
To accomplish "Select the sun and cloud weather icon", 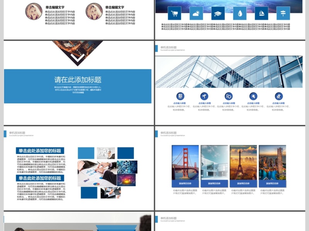I will [x=195, y=13].
